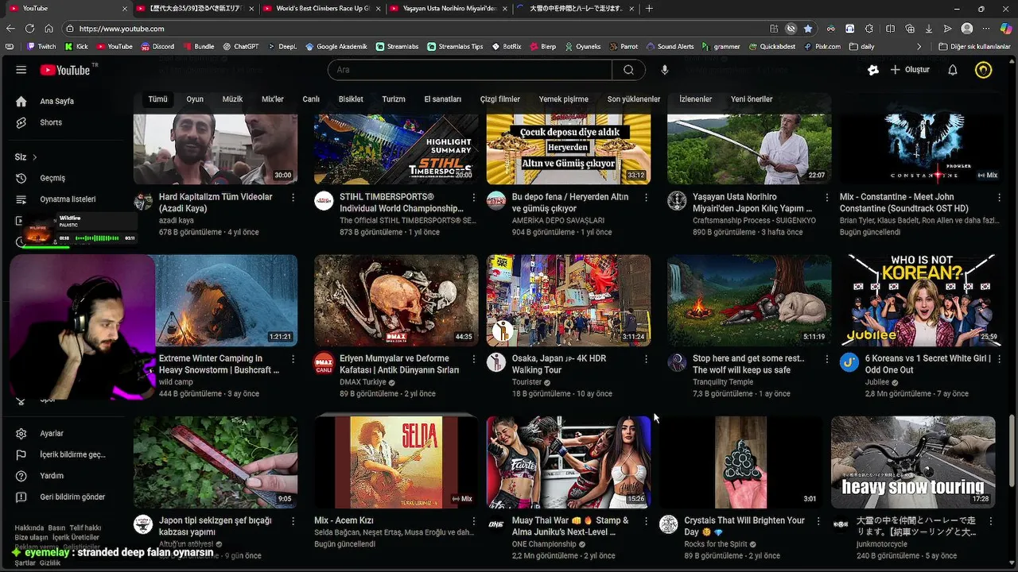This screenshot has height=572, width=1018.
Task: Click the browser home button
Action: (x=49, y=29)
